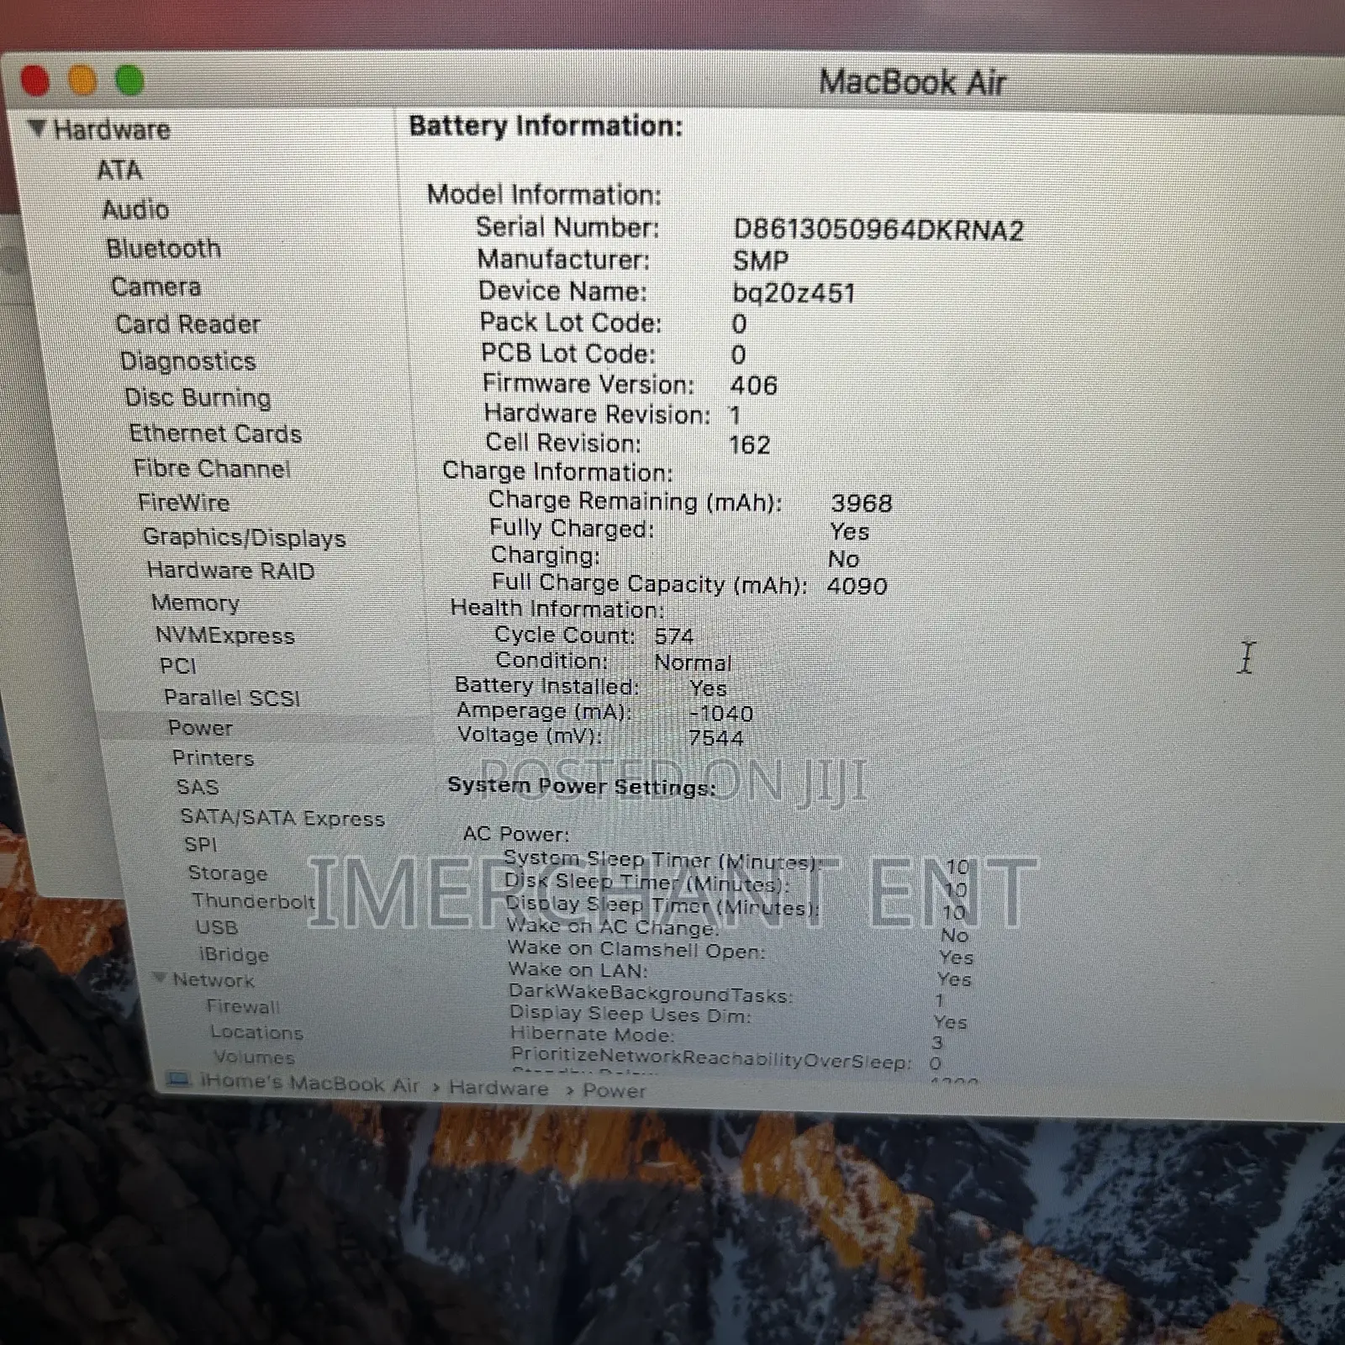Image resolution: width=1345 pixels, height=1345 pixels.
Task: Open Printers in the sidebar
Action: pos(213,757)
